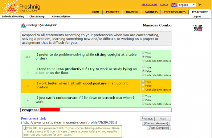Choose Undecided/Uncertain for good posture statement
The image size is (212, 138).
143,89
